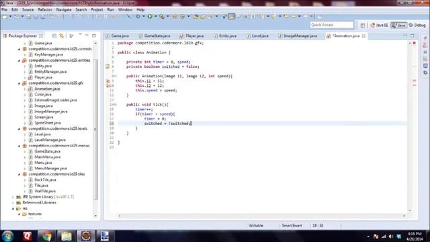Viewport: 430px width, 242px height.
Task: Switch to the Debug perspective
Action: tap(417, 26)
